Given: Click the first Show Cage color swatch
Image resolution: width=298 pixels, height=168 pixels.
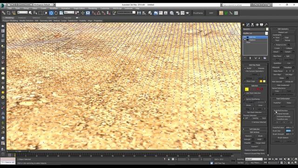Looking at the screenshot, I should (x=261, y=81).
